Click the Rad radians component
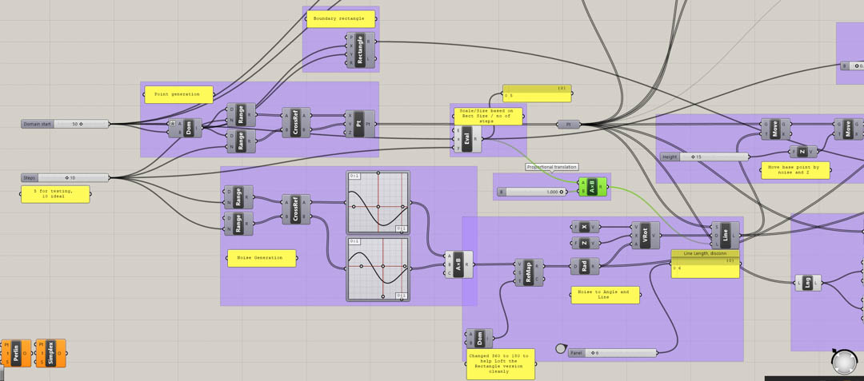 [584, 266]
